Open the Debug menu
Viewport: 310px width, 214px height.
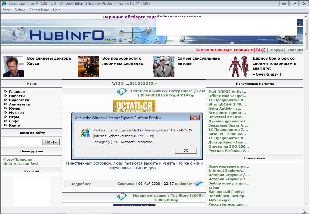pyautogui.click(x=20, y=10)
